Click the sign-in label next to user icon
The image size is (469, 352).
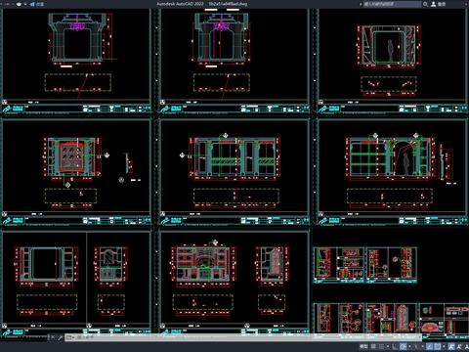click(442, 4)
